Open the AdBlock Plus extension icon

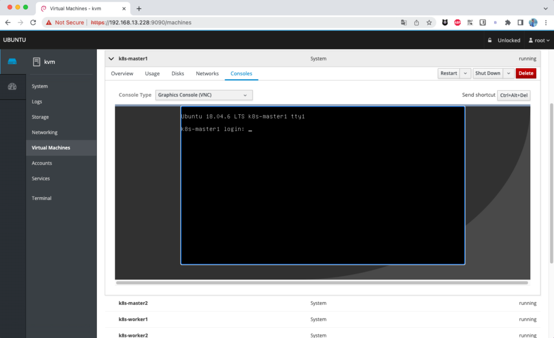pos(458,22)
